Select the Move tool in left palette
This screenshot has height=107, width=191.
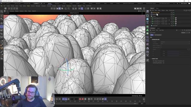1,23
